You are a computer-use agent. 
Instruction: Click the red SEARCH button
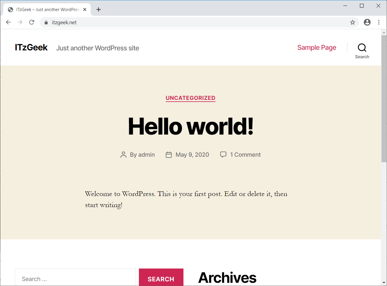(x=161, y=277)
